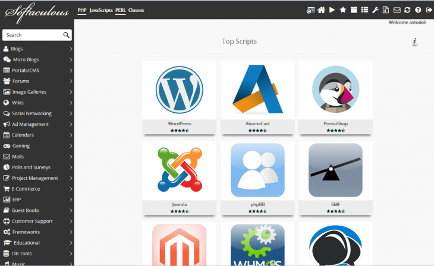The height and width of the screenshot is (266, 434).
Task: Open settings via the wrench icon
Action: click(375, 10)
